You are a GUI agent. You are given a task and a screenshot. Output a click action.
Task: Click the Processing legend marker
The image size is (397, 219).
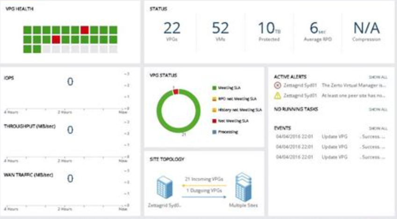pyautogui.click(x=214, y=132)
